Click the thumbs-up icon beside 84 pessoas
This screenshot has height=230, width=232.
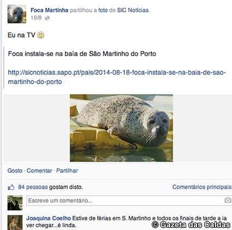(11, 187)
